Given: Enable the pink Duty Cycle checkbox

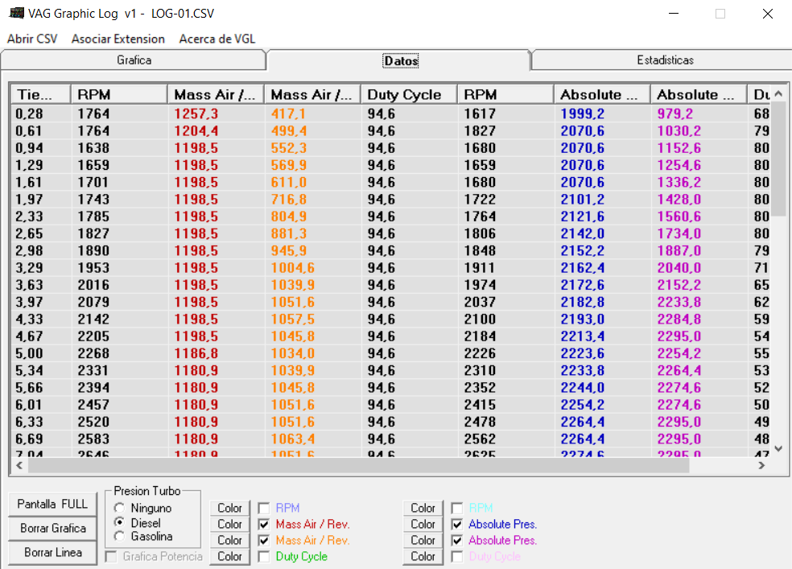Looking at the screenshot, I should pyautogui.click(x=457, y=556).
